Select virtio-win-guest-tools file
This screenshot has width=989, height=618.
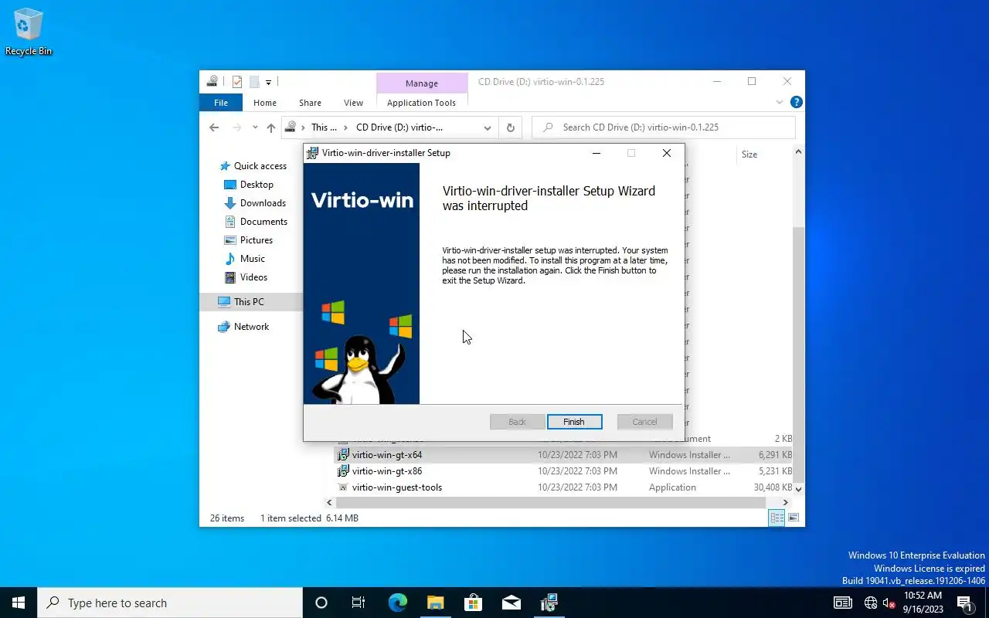[565, 487]
